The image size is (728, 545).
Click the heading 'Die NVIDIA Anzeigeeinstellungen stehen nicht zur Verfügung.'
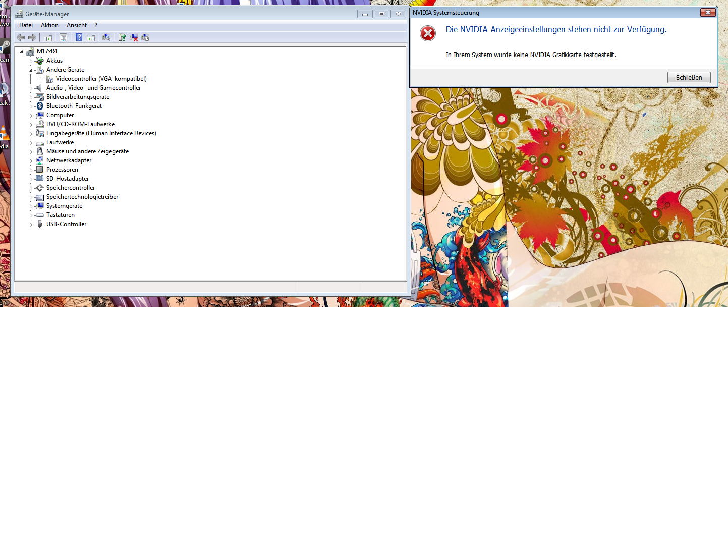point(556,30)
